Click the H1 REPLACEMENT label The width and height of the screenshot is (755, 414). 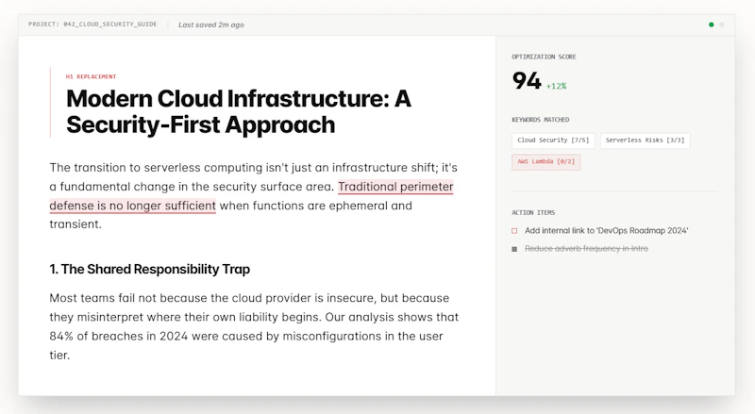coord(91,76)
